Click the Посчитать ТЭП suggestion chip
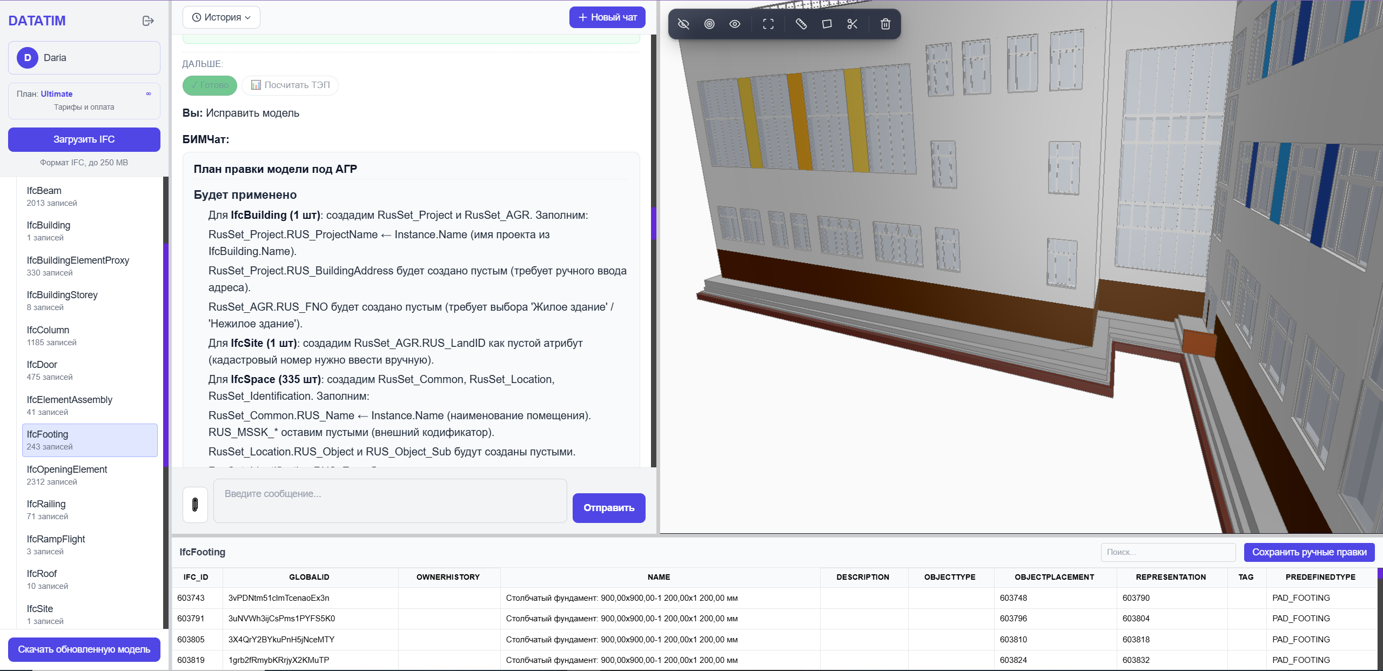This screenshot has width=1383, height=671. (290, 85)
